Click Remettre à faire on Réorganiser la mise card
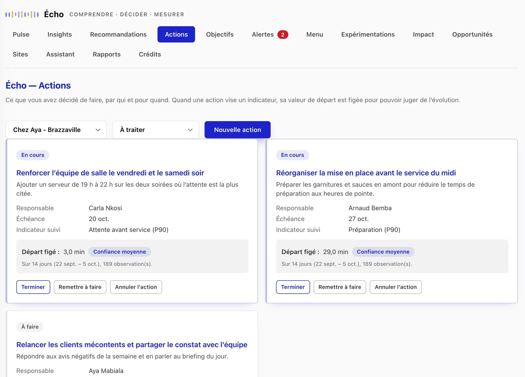Image resolution: width=525 pixels, height=377 pixels. [x=340, y=287]
